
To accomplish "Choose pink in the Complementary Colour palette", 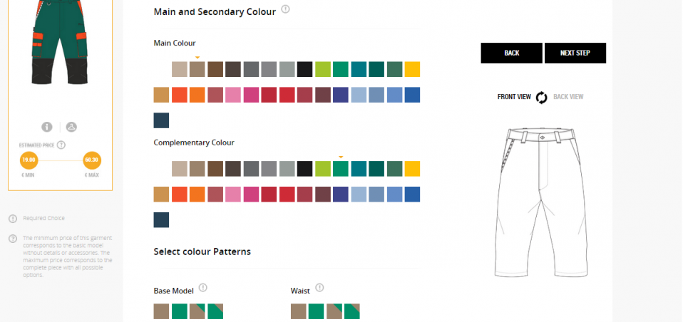I will [233, 194].
